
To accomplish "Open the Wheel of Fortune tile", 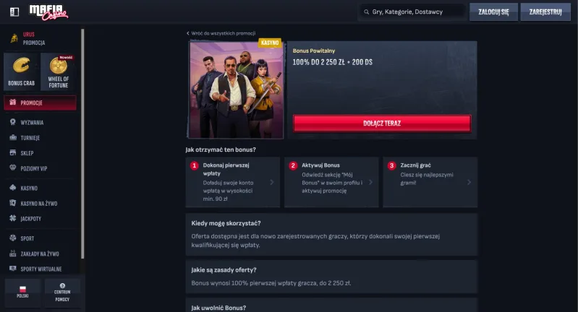I will point(59,71).
